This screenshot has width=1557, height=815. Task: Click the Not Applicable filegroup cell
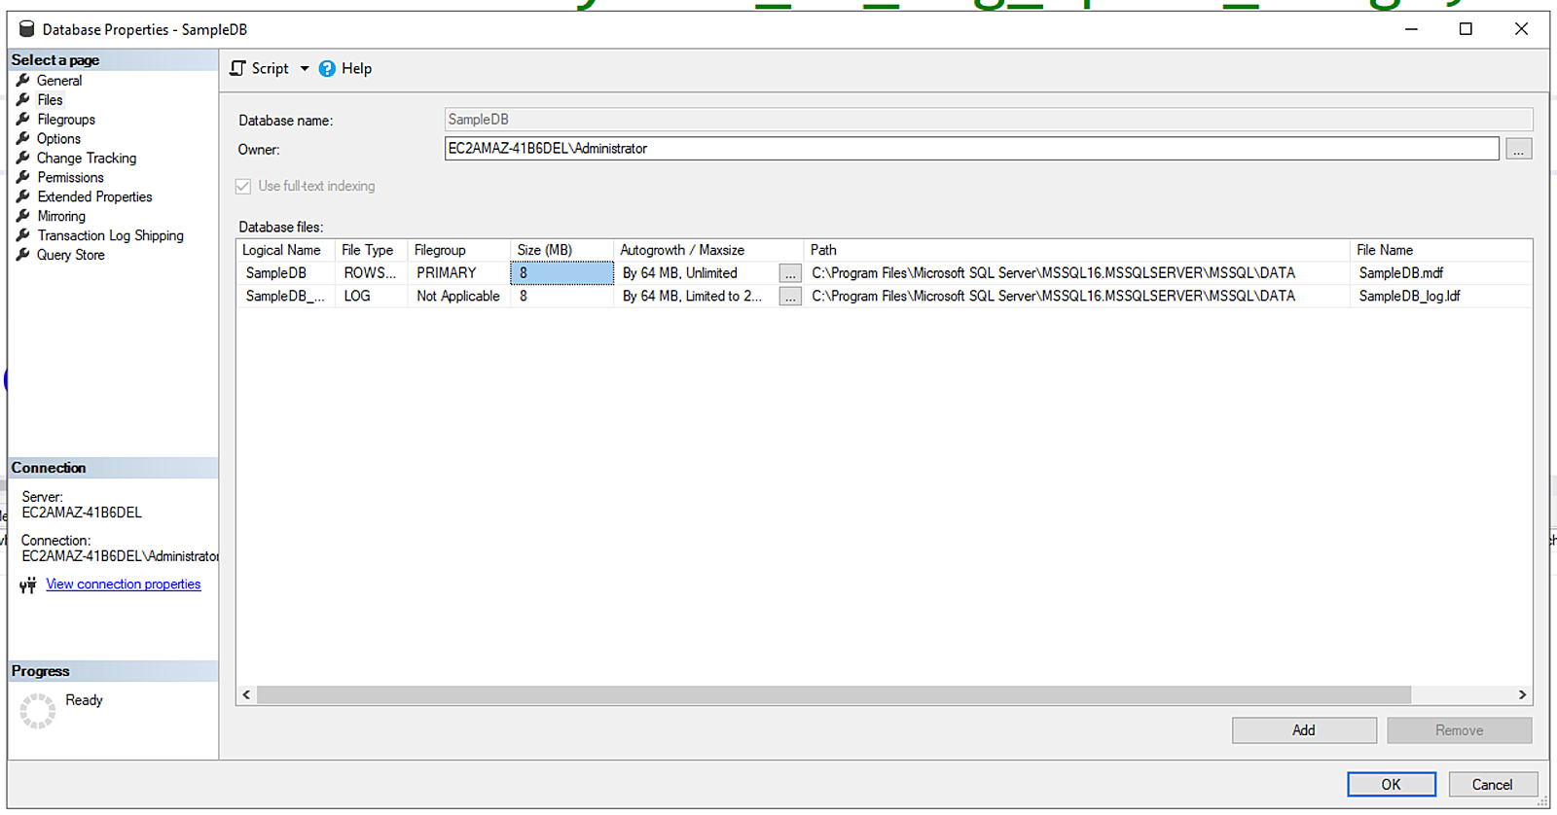point(458,297)
